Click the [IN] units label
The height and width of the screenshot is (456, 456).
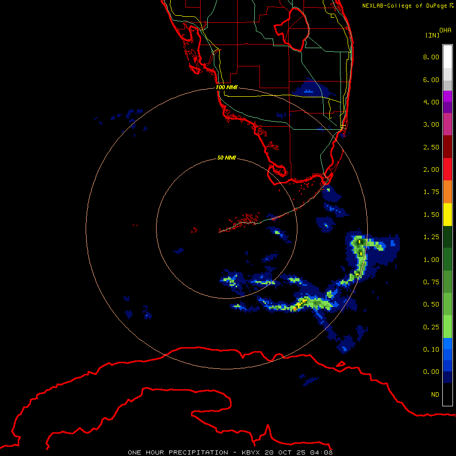coord(432,35)
